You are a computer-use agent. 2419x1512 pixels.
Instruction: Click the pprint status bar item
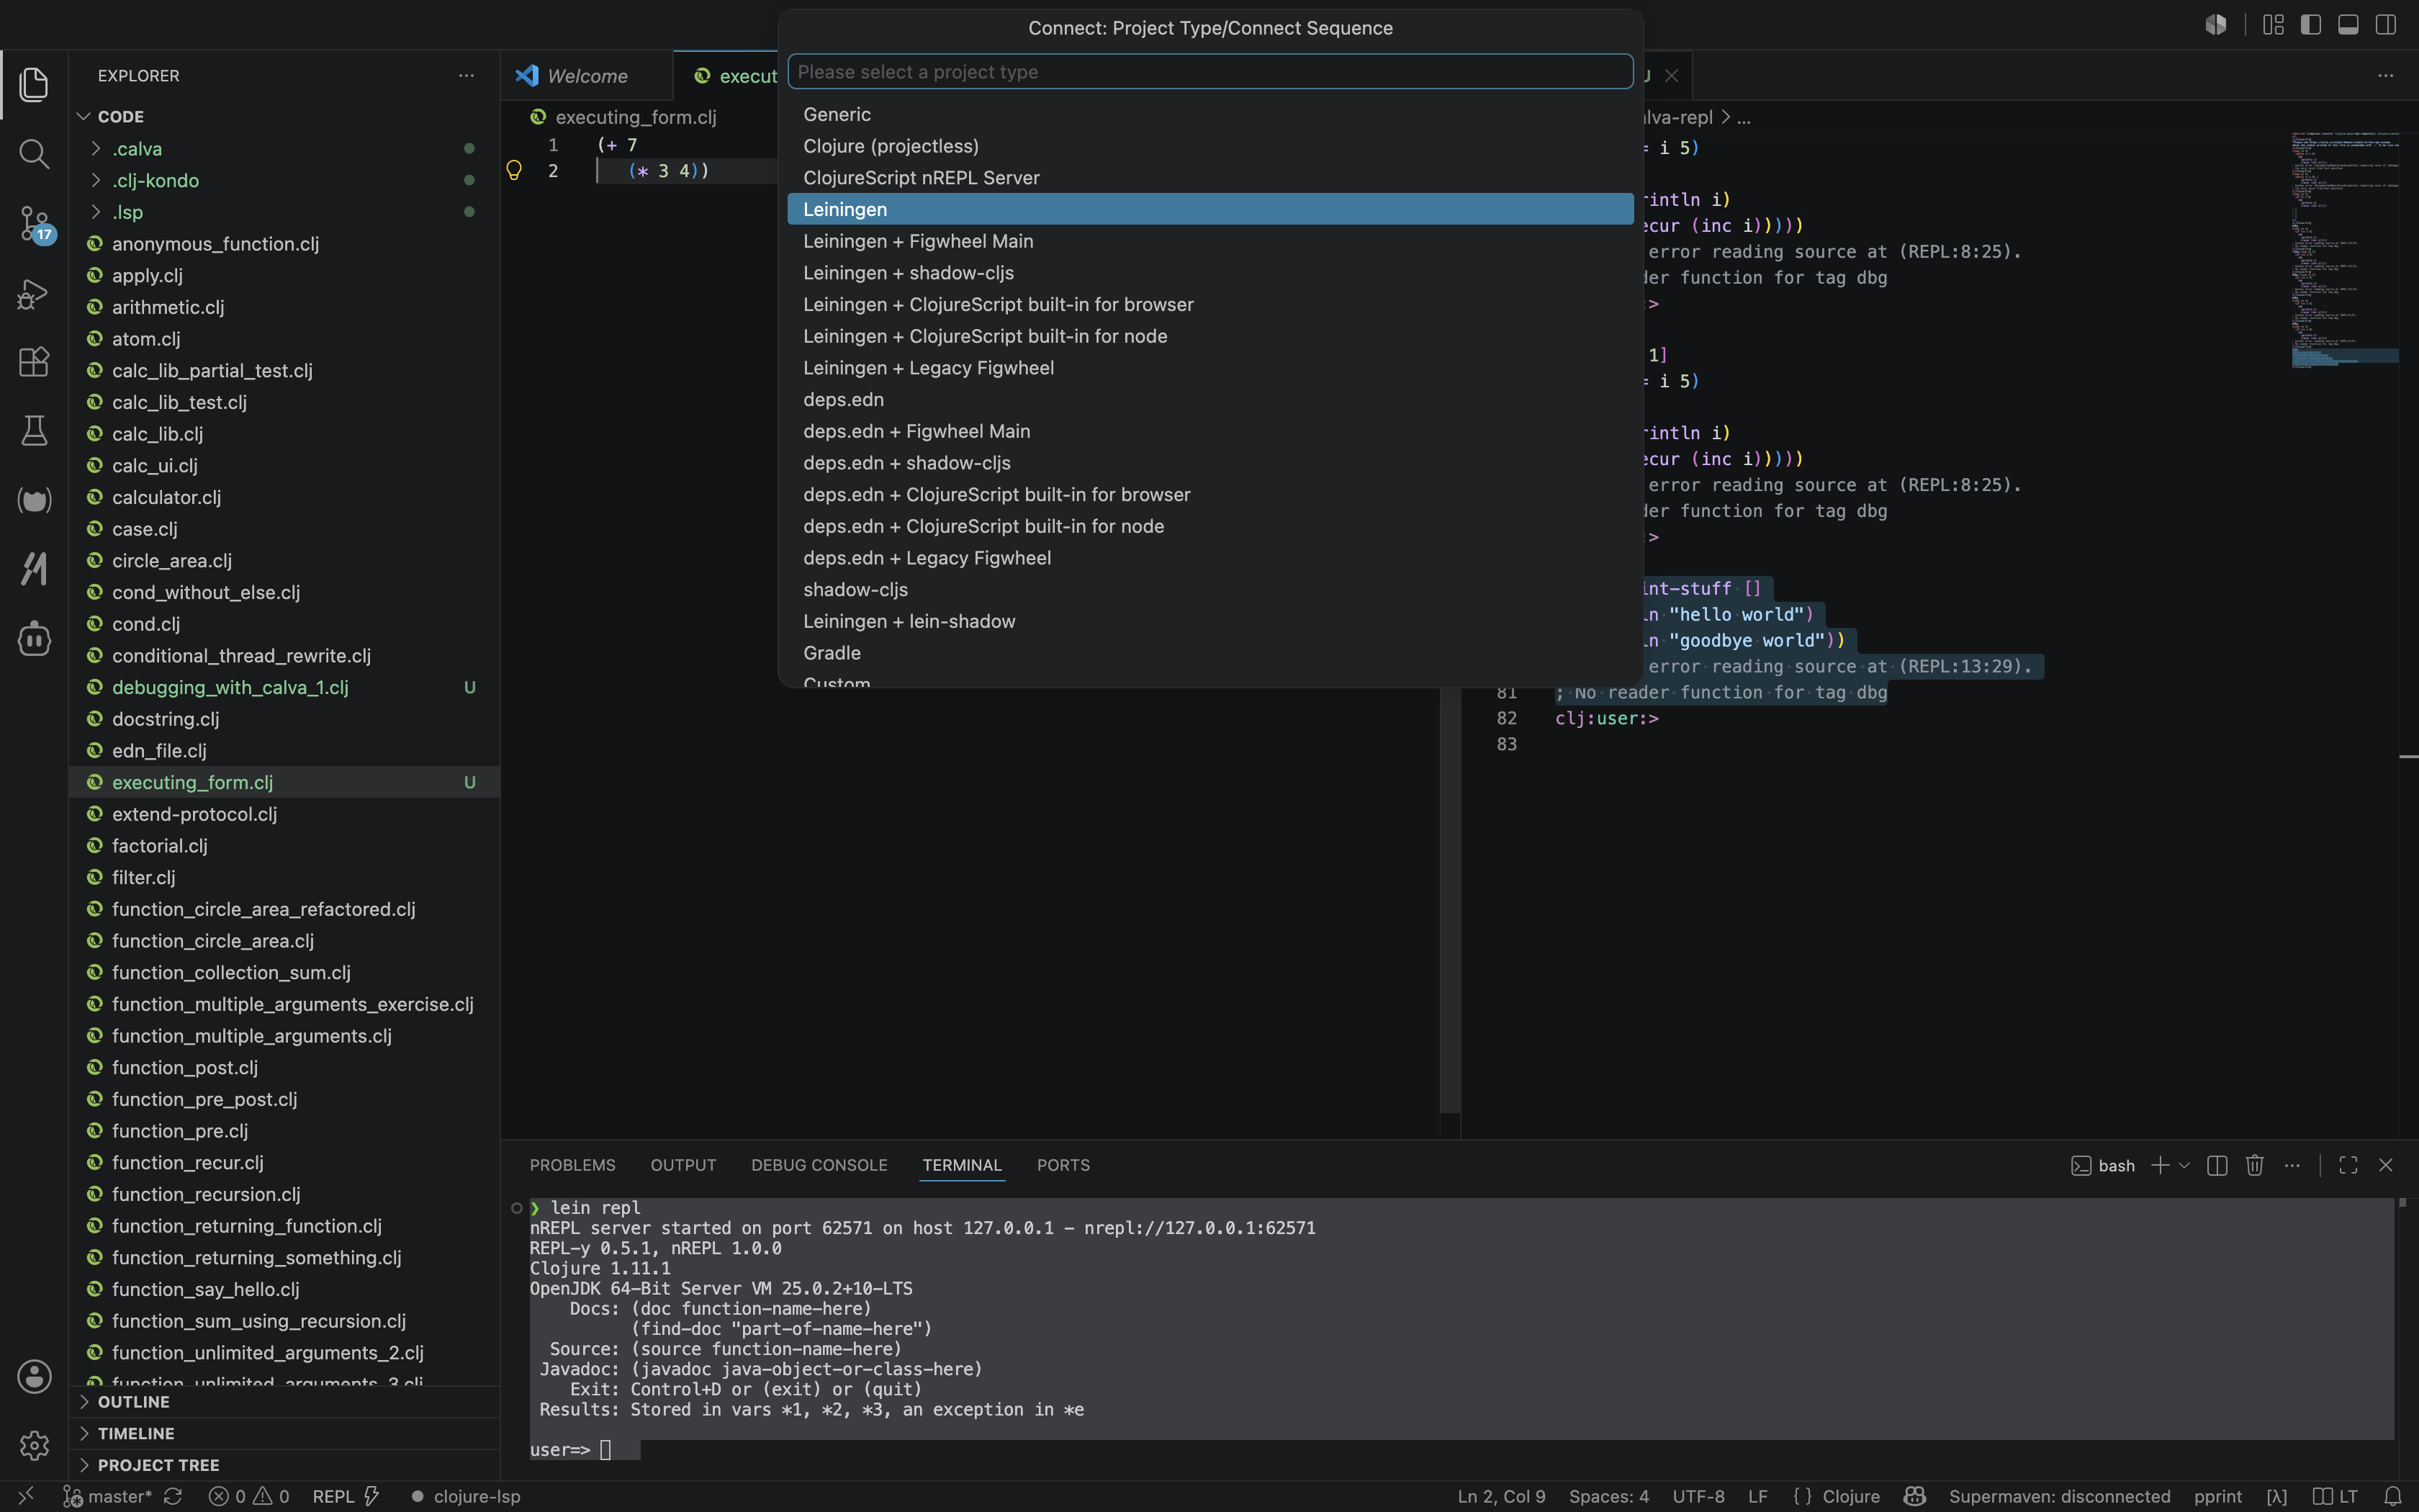click(x=2218, y=1496)
